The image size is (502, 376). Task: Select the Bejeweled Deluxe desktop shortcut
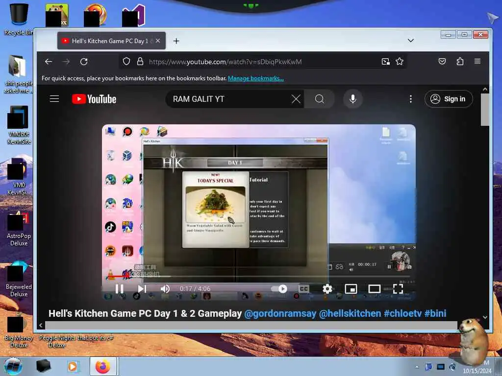point(19,278)
